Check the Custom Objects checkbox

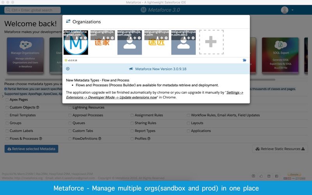pyautogui.click(x=7, y=108)
